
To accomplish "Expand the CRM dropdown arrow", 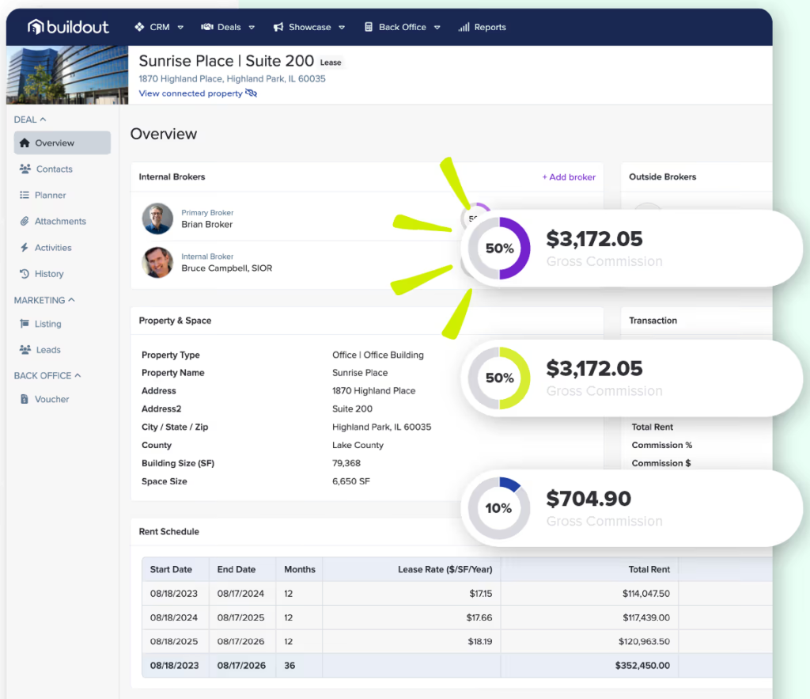I will coord(180,28).
